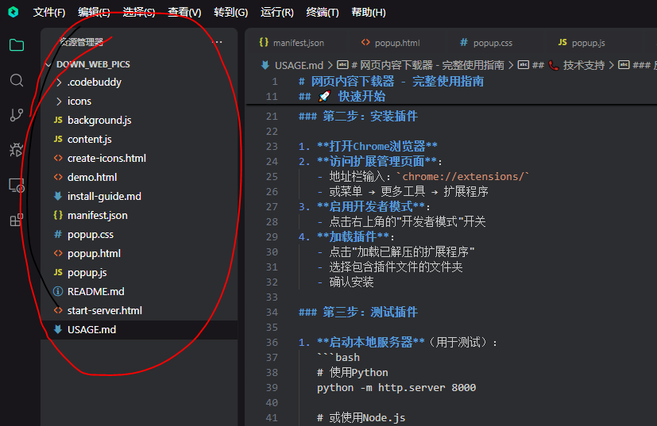This screenshot has height=426, width=657.
Task: Switch to the popup.js editor tab
Action: 582,43
